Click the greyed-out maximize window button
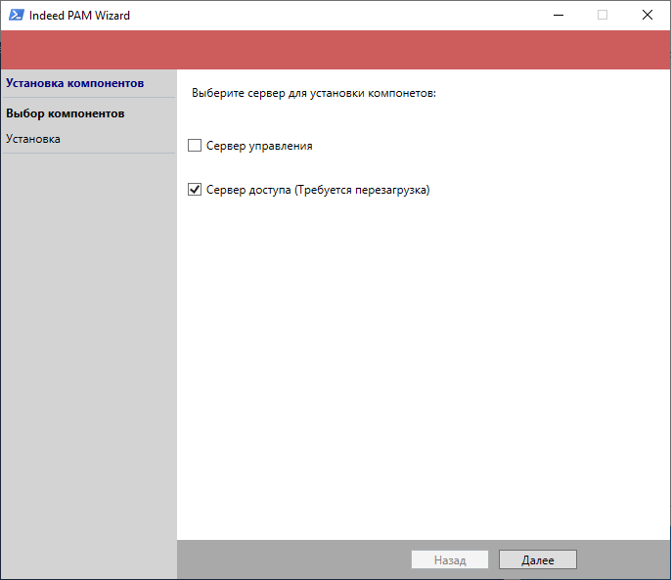 click(603, 15)
